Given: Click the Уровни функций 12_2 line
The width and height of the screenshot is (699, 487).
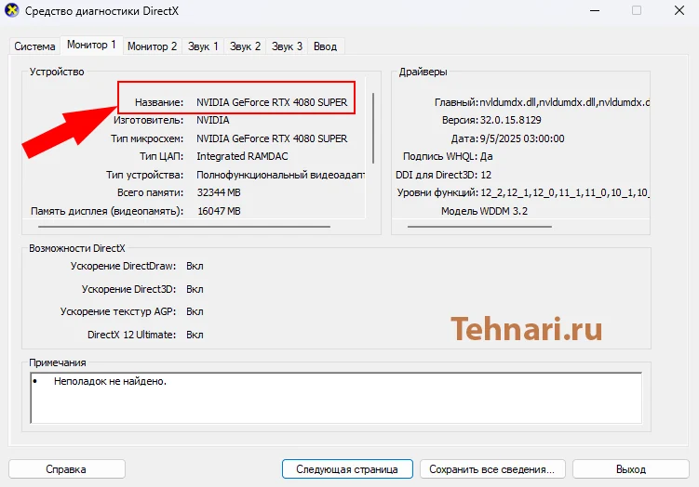Looking at the screenshot, I should click(x=523, y=192).
